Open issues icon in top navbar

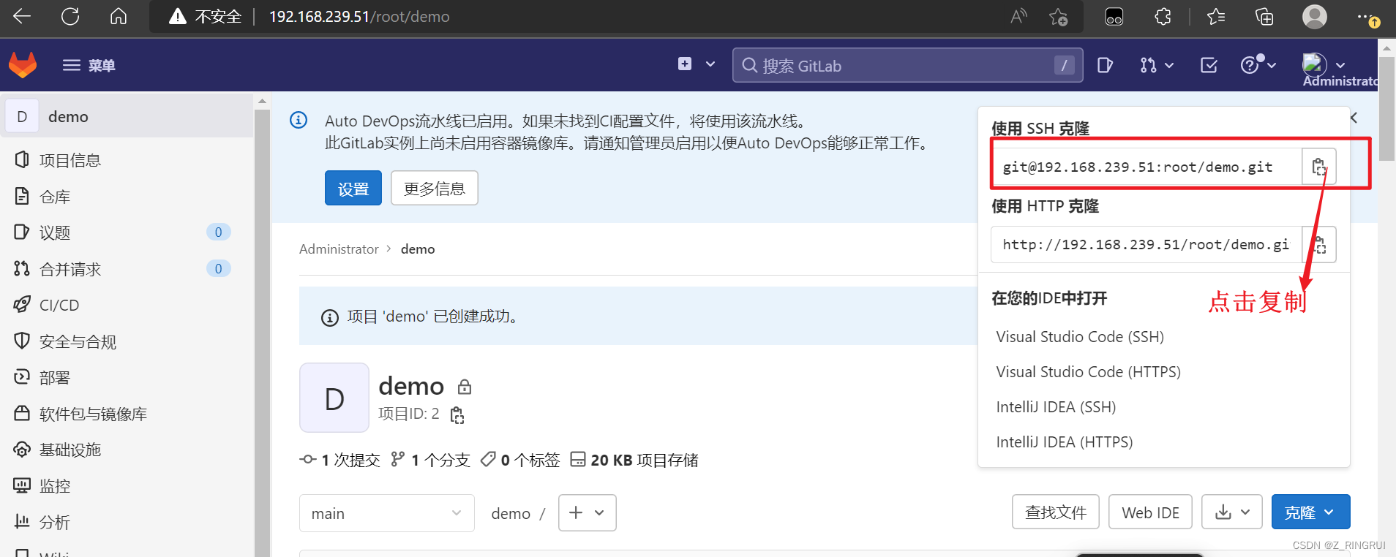click(x=1105, y=65)
